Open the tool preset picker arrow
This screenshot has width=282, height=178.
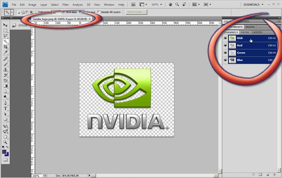12,12
